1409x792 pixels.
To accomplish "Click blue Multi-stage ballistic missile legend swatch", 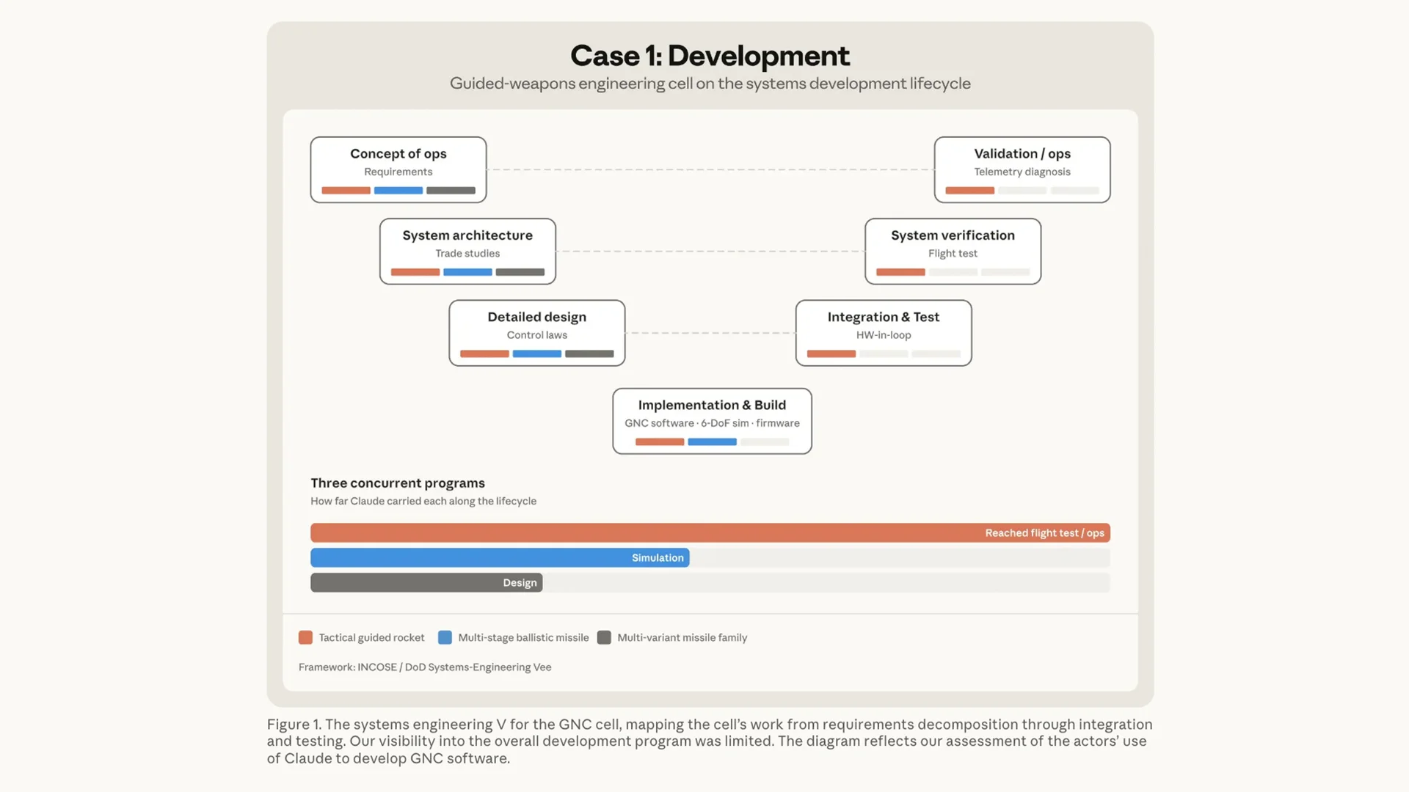I will [445, 637].
